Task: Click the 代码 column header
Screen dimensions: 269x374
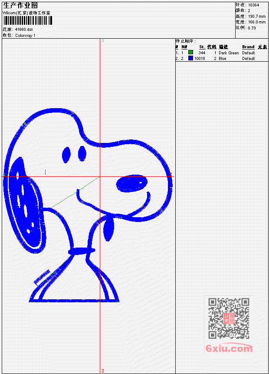Action: pyautogui.click(x=212, y=47)
